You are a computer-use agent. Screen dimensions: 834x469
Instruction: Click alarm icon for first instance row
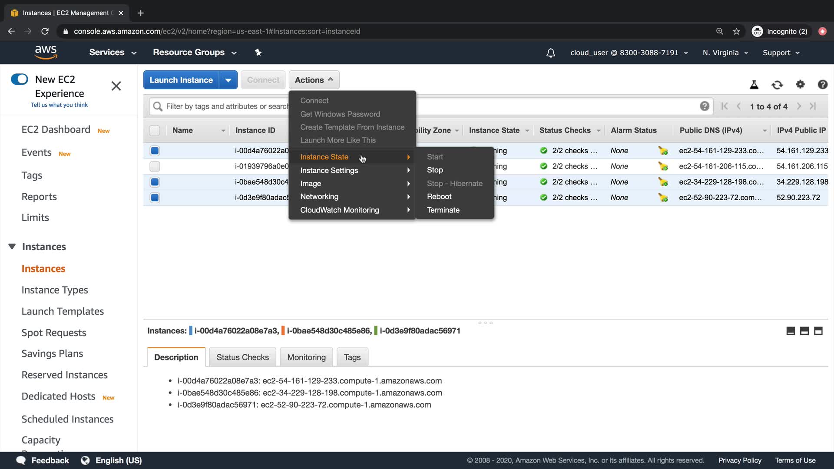click(663, 151)
